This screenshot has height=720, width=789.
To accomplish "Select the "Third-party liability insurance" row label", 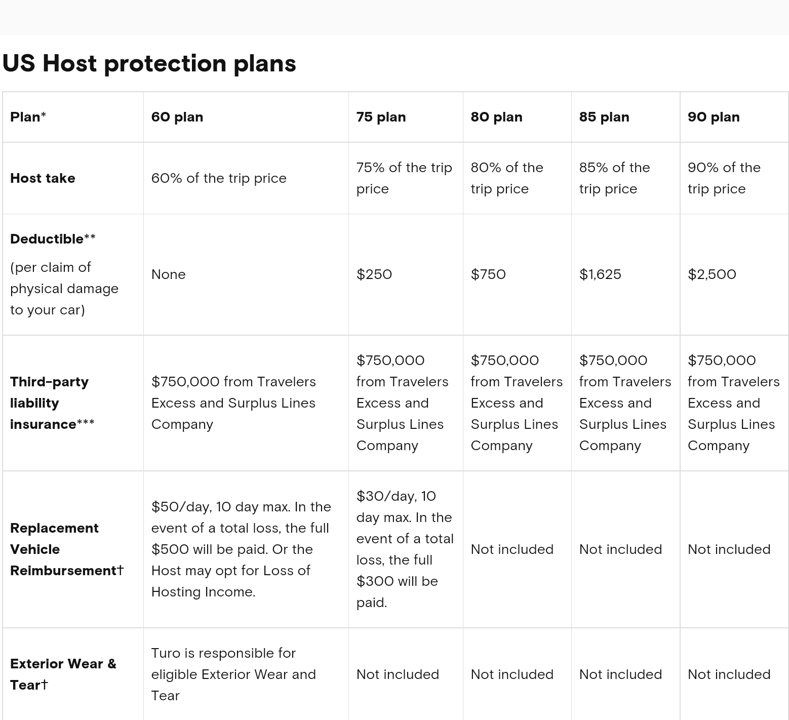I will point(50,403).
